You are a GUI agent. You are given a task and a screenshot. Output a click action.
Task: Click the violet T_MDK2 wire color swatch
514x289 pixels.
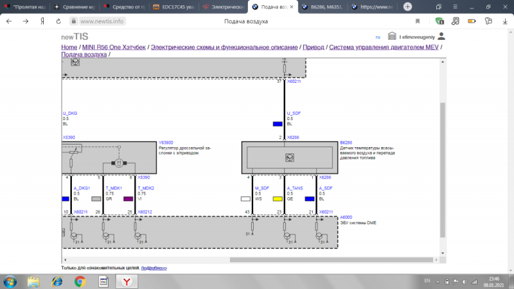point(128,199)
